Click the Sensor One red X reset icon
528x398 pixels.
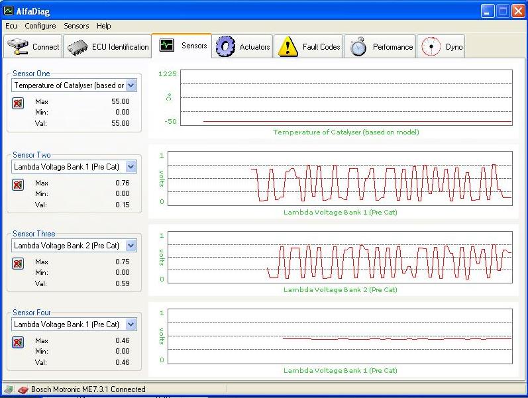tap(18, 103)
